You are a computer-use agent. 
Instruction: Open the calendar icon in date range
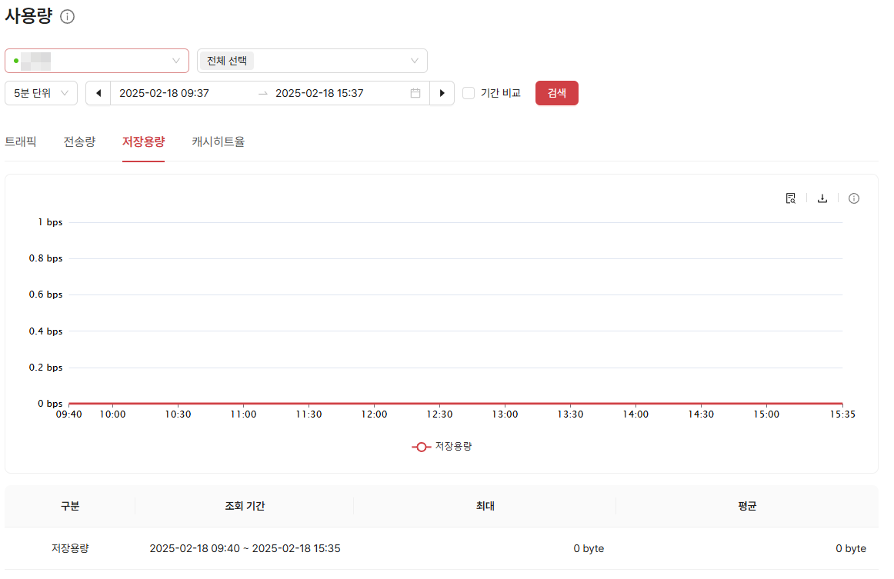pyautogui.click(x=415, y=93)
